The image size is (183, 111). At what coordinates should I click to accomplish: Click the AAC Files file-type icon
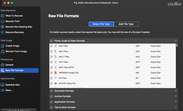[x=55, y=51]
